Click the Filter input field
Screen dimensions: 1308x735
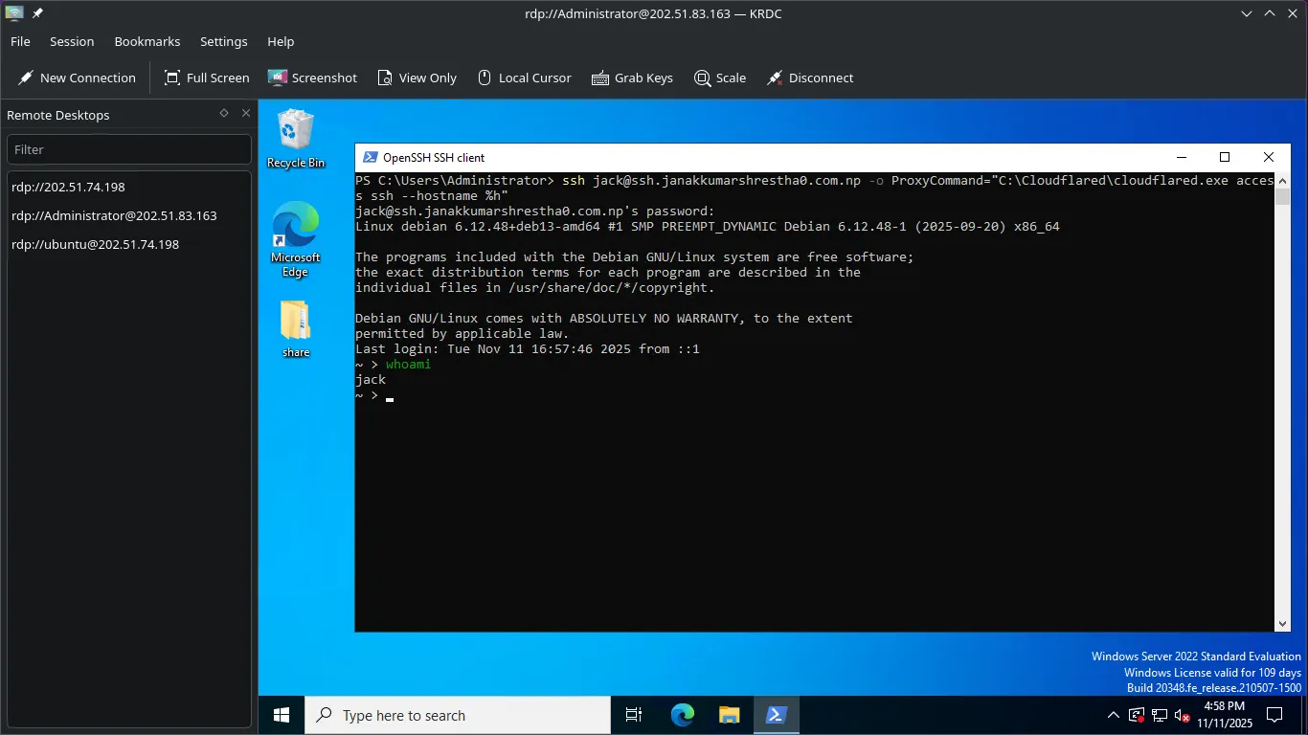coord(129,149)
